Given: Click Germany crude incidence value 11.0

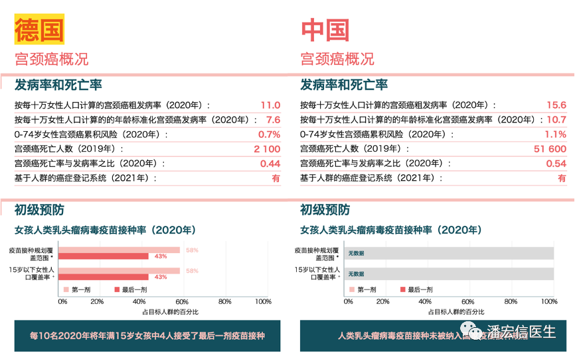Looking at the screenshot, I should click(x=270, y=105).
